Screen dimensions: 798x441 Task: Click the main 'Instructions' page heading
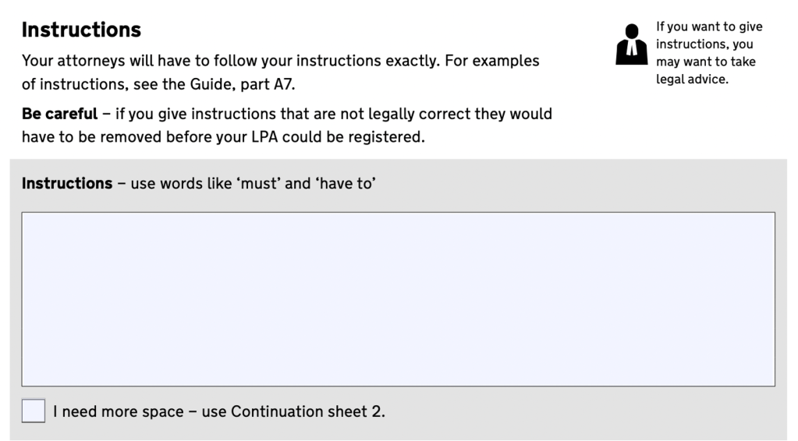(81, 30)
